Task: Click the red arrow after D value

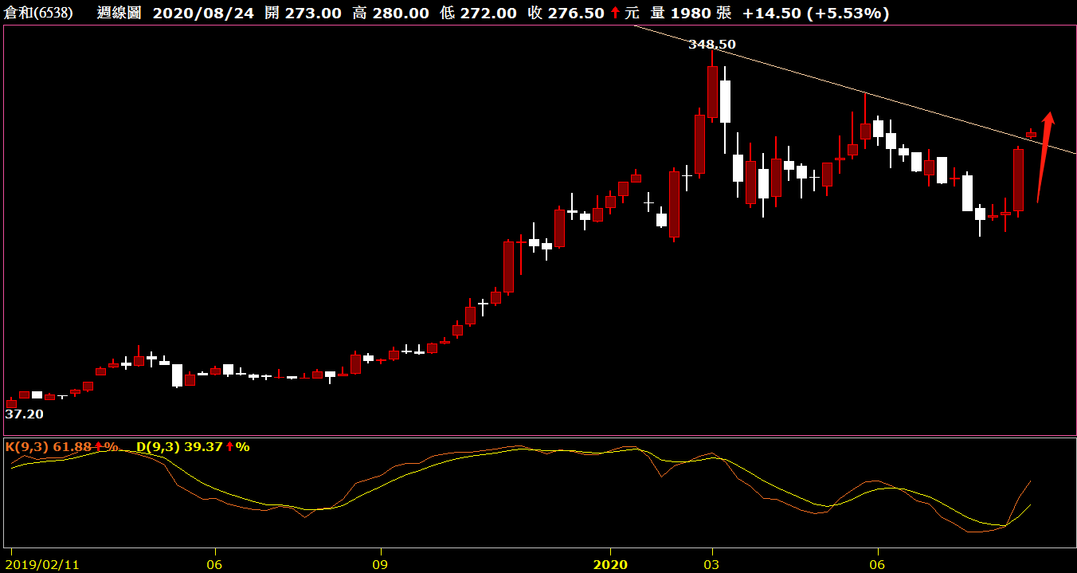Action: 230,447
